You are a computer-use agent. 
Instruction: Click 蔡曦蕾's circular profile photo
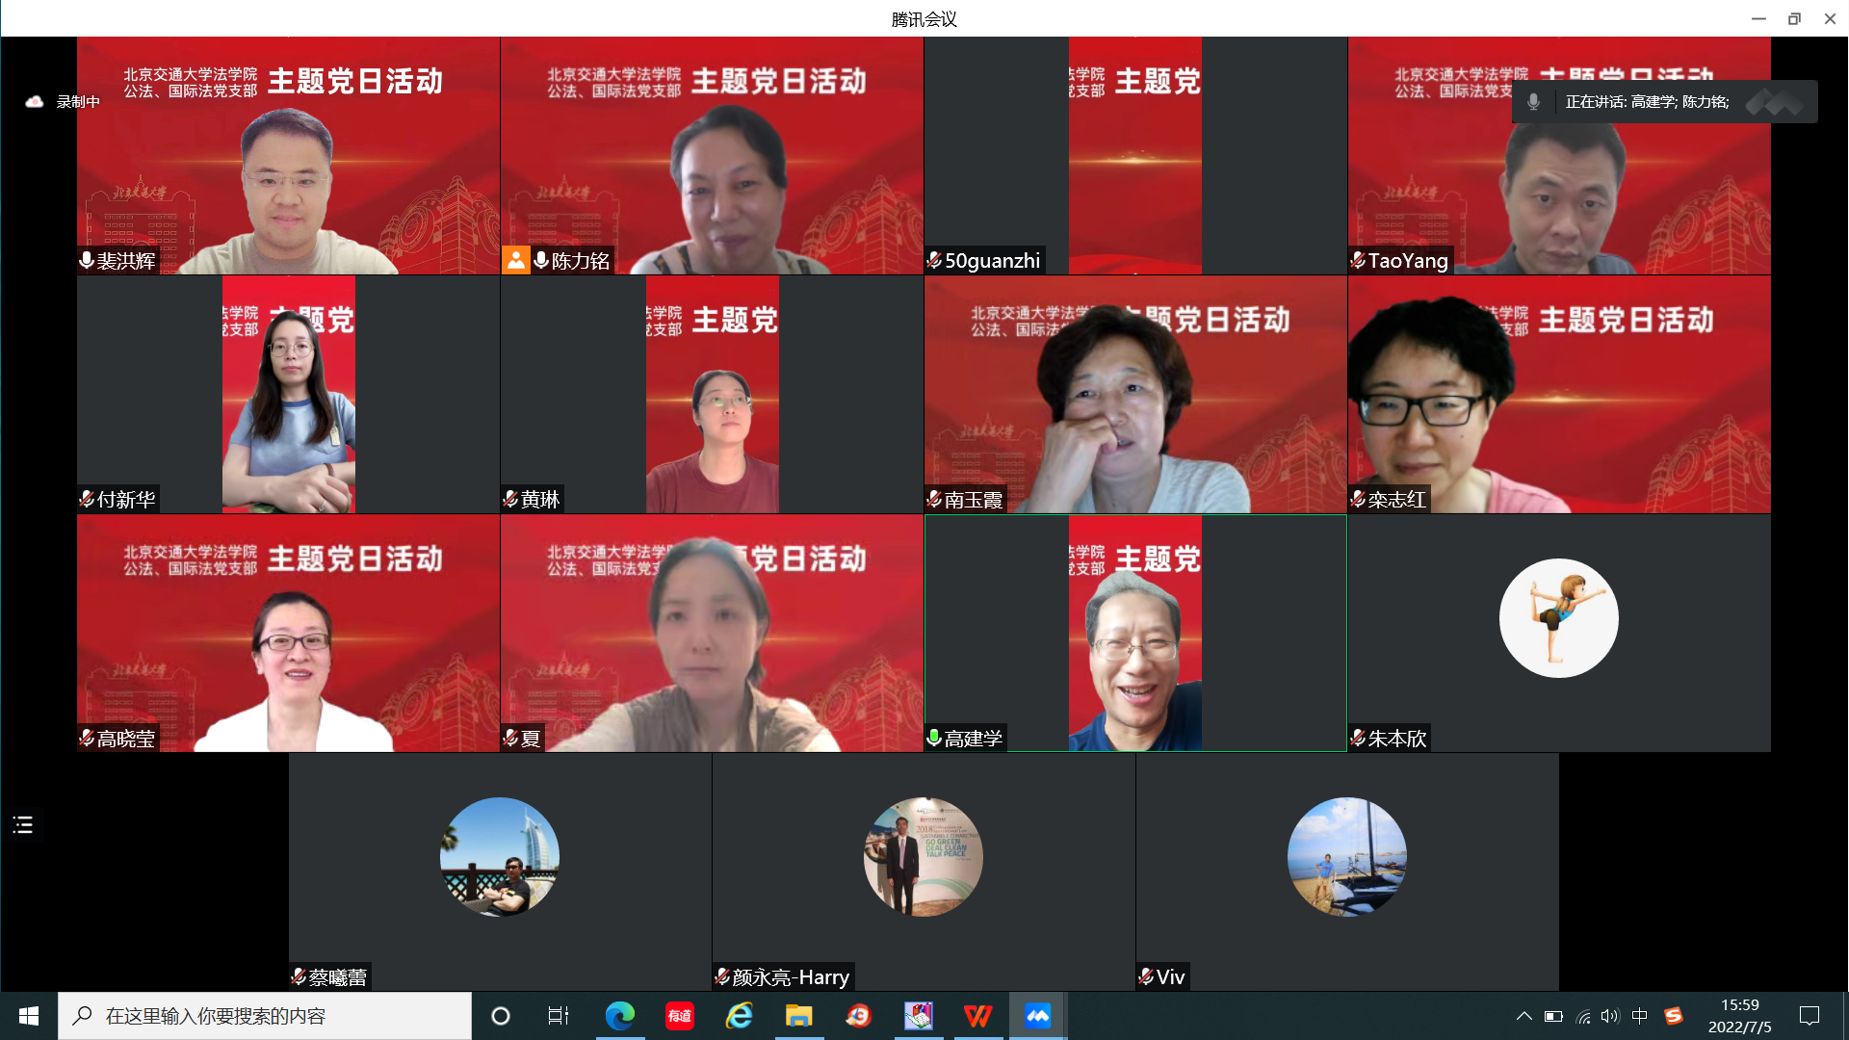tap(500, 856)
